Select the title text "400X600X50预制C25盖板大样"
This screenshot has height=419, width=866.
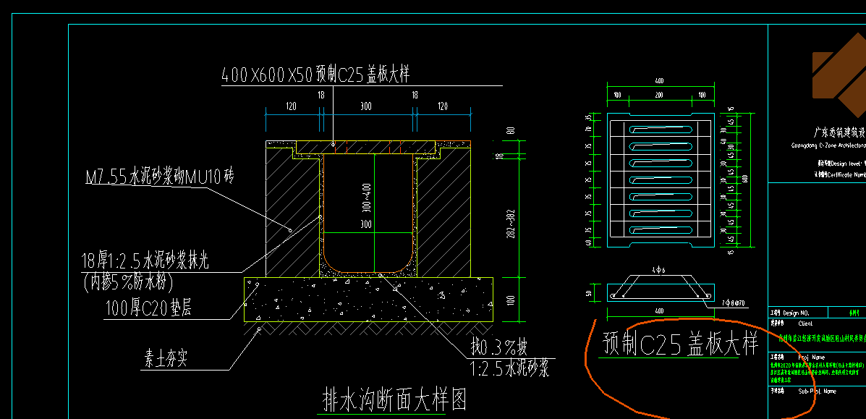pyautogui.click(x=315, y=74)
